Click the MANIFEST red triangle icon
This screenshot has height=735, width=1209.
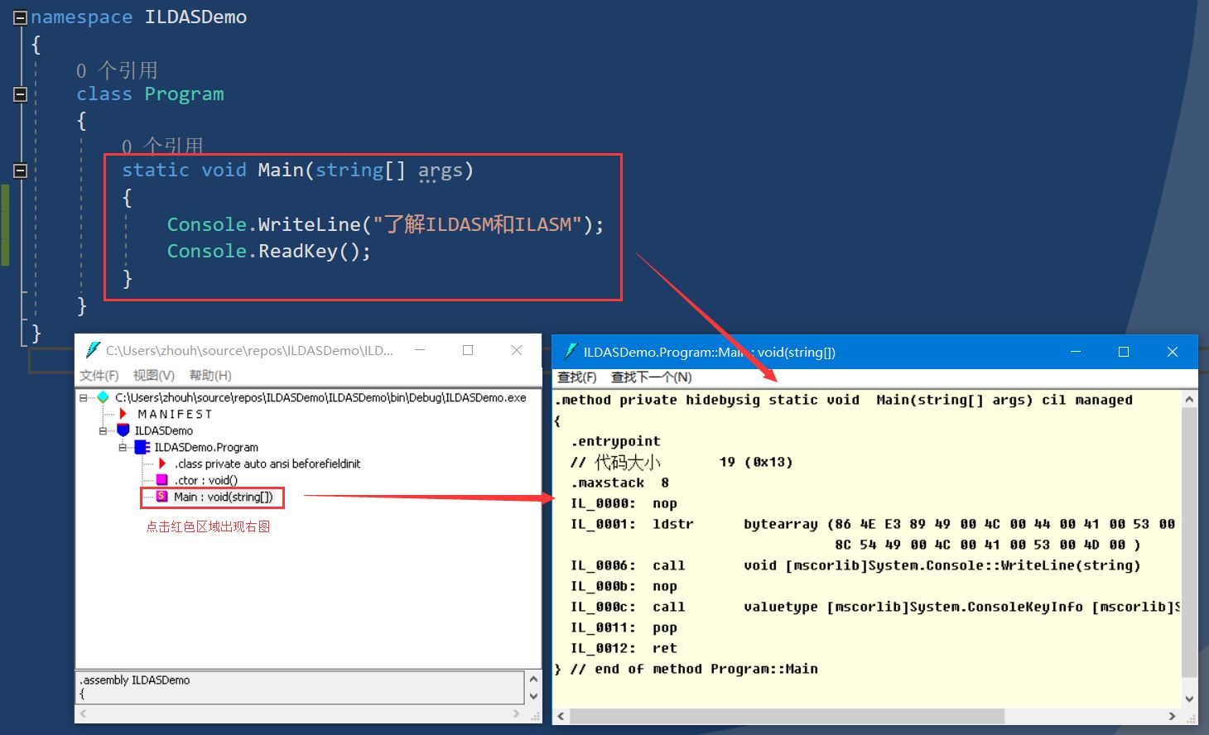(x=123, y=414)
